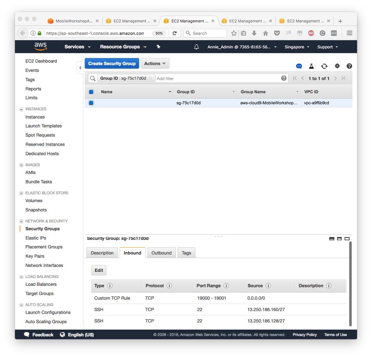Remove the Group ID filter chip
The width and height of the screenshot is (372, 357).
150,78
